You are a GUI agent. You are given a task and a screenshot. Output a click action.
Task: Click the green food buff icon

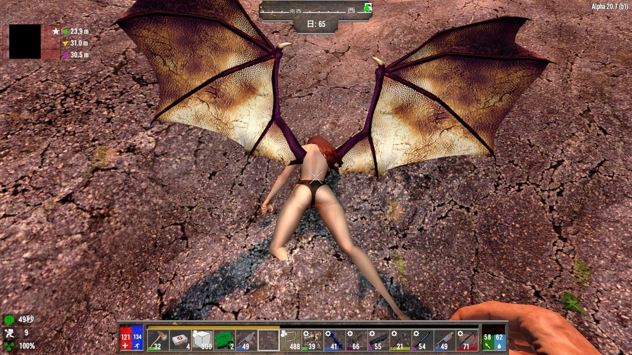9,320
